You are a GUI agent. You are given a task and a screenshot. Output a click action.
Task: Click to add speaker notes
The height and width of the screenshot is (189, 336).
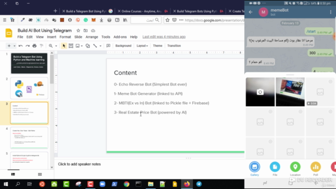[79, 164]
